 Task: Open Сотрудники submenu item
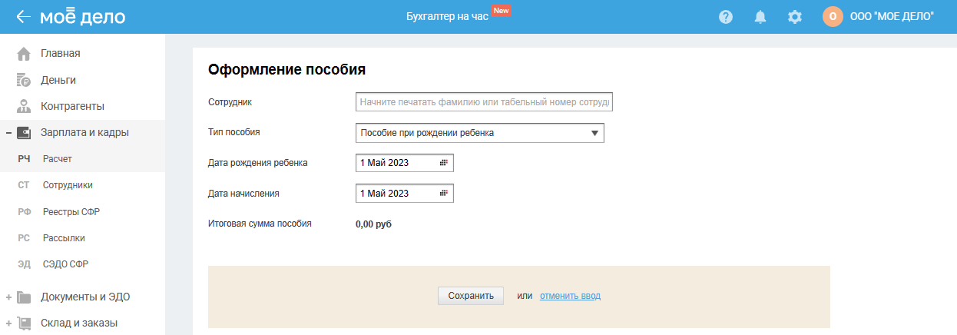[x=68, y=185]
